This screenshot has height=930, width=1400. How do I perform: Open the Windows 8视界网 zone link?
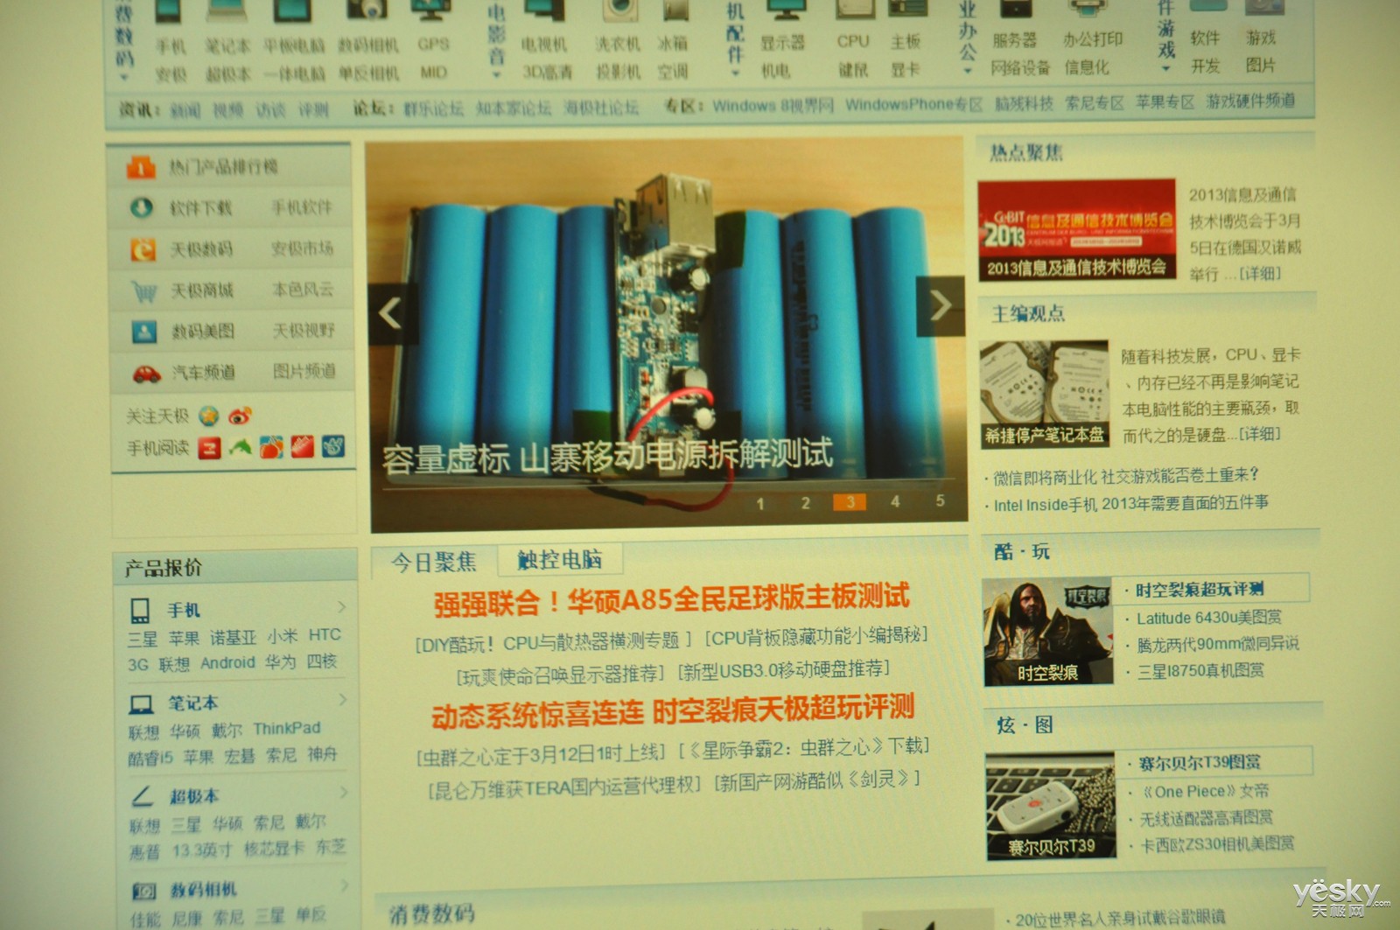pos(773,106)
